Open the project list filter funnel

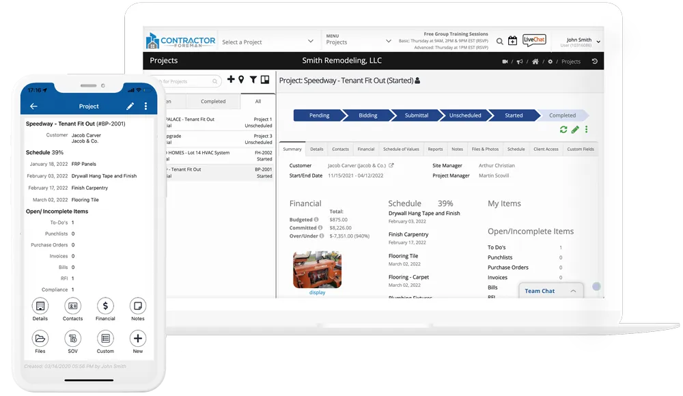pos(253,79)
